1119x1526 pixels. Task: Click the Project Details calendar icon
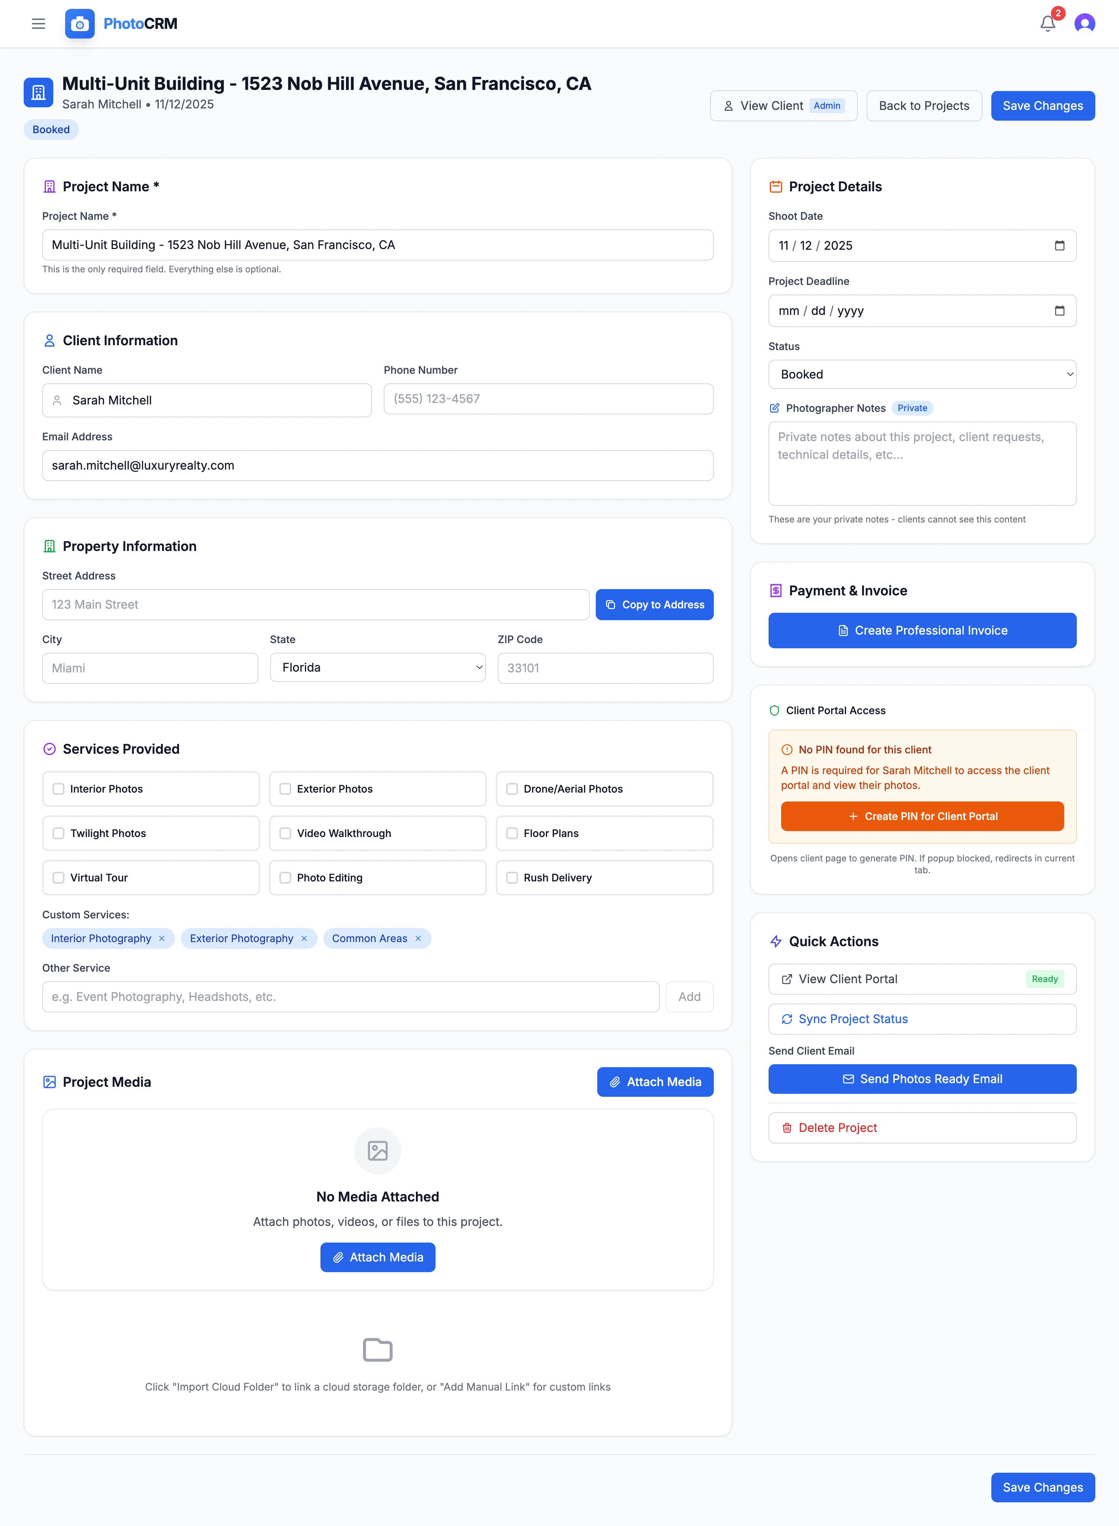pyautogui.click(x=776, y=187)
